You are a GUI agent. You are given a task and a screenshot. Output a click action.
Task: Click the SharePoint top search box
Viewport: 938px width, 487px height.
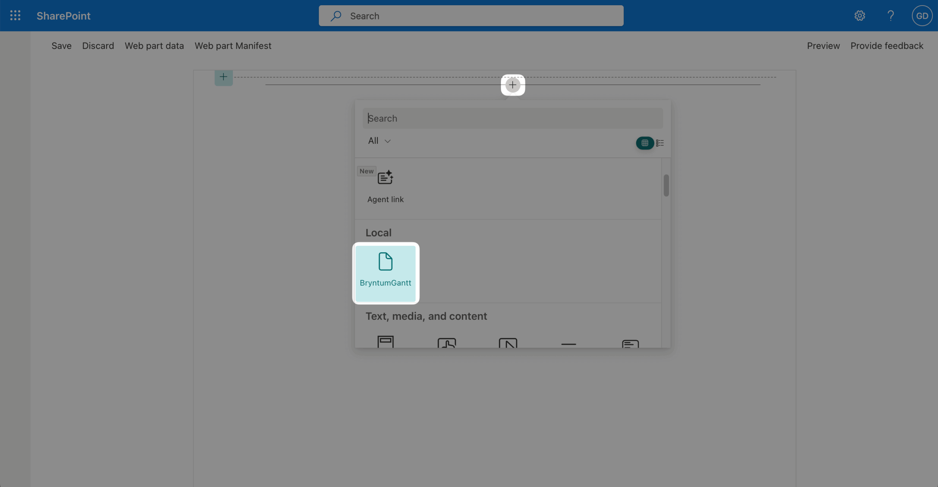tap(471, 16)
